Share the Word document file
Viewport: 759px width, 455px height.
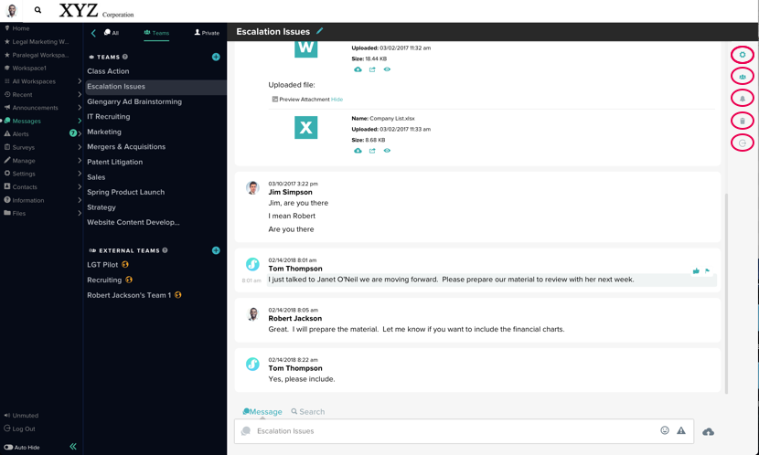point(372,69)
